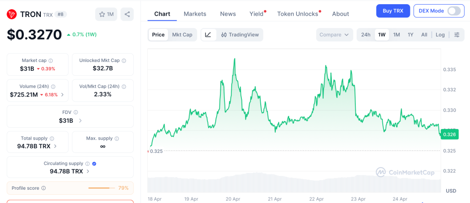The height and width of the screenshot is (203, 470).
Task: Click the share icon button
Action: pos(127,14)
